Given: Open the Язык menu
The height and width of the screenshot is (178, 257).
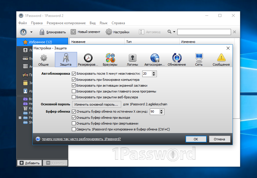Looking at the screenshot, I should coord(103,23).
